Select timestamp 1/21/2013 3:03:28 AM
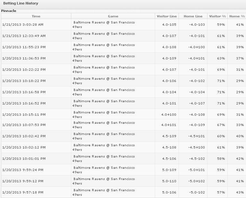The height and width of the screenshot is (198, 246). [x=23, y=25]
